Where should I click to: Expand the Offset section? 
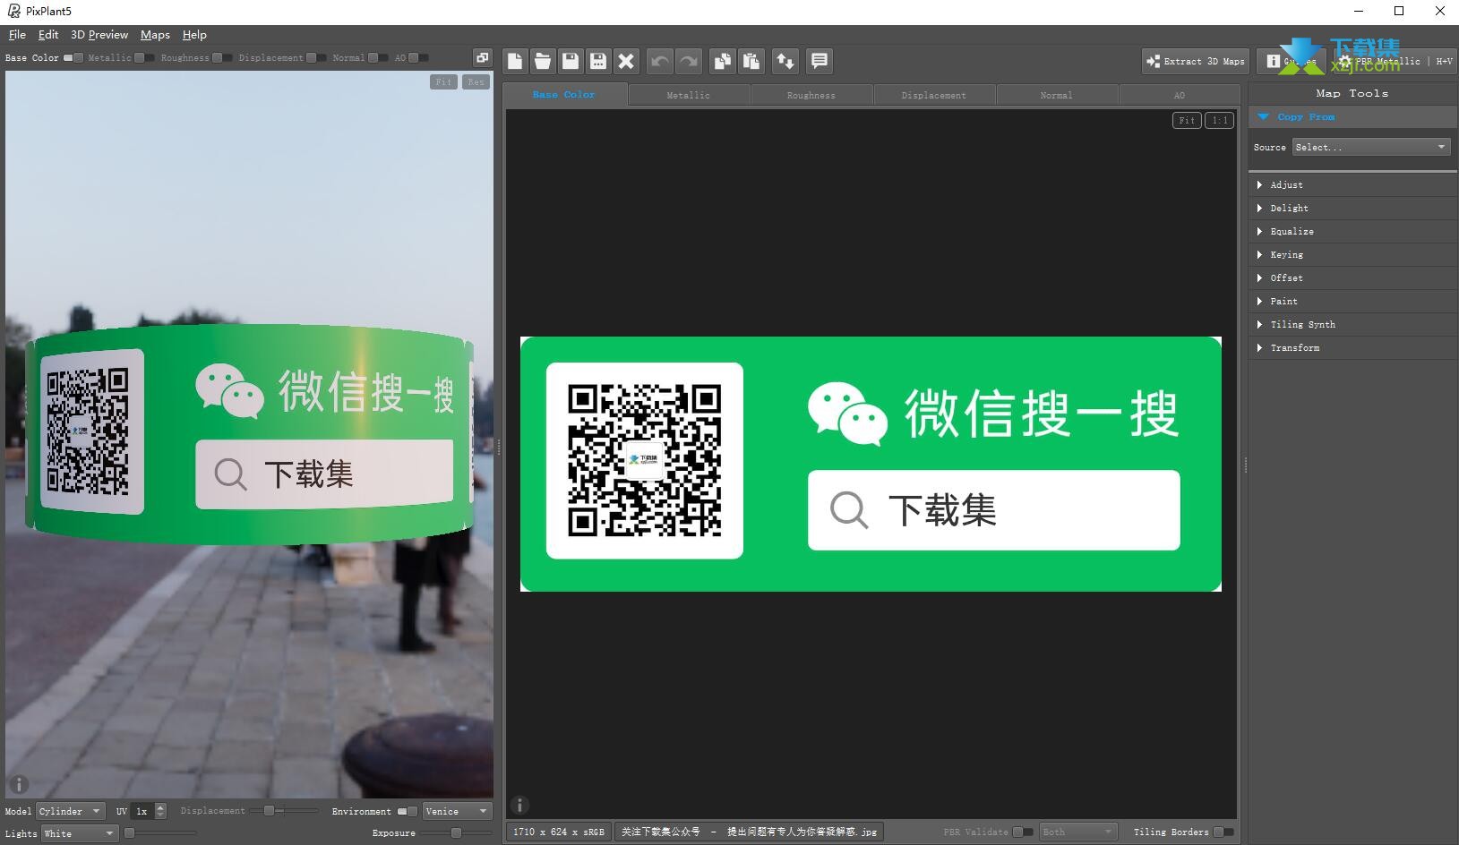coord(1352,277)
